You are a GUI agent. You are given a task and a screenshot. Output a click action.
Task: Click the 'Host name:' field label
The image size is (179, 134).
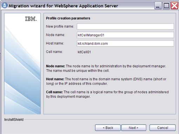tap(55, 43)
